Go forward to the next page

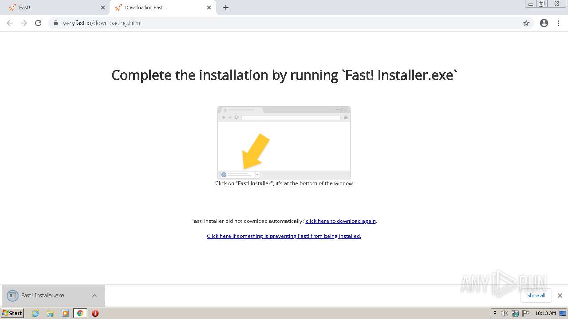[x=24, y=23]
